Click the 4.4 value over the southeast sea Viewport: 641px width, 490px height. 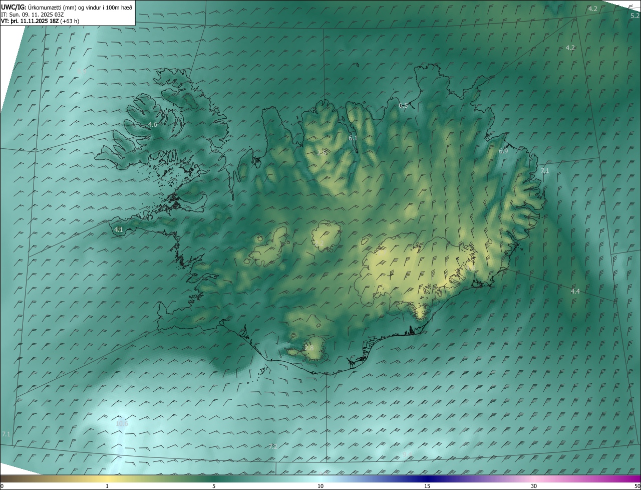coord(575,291)
